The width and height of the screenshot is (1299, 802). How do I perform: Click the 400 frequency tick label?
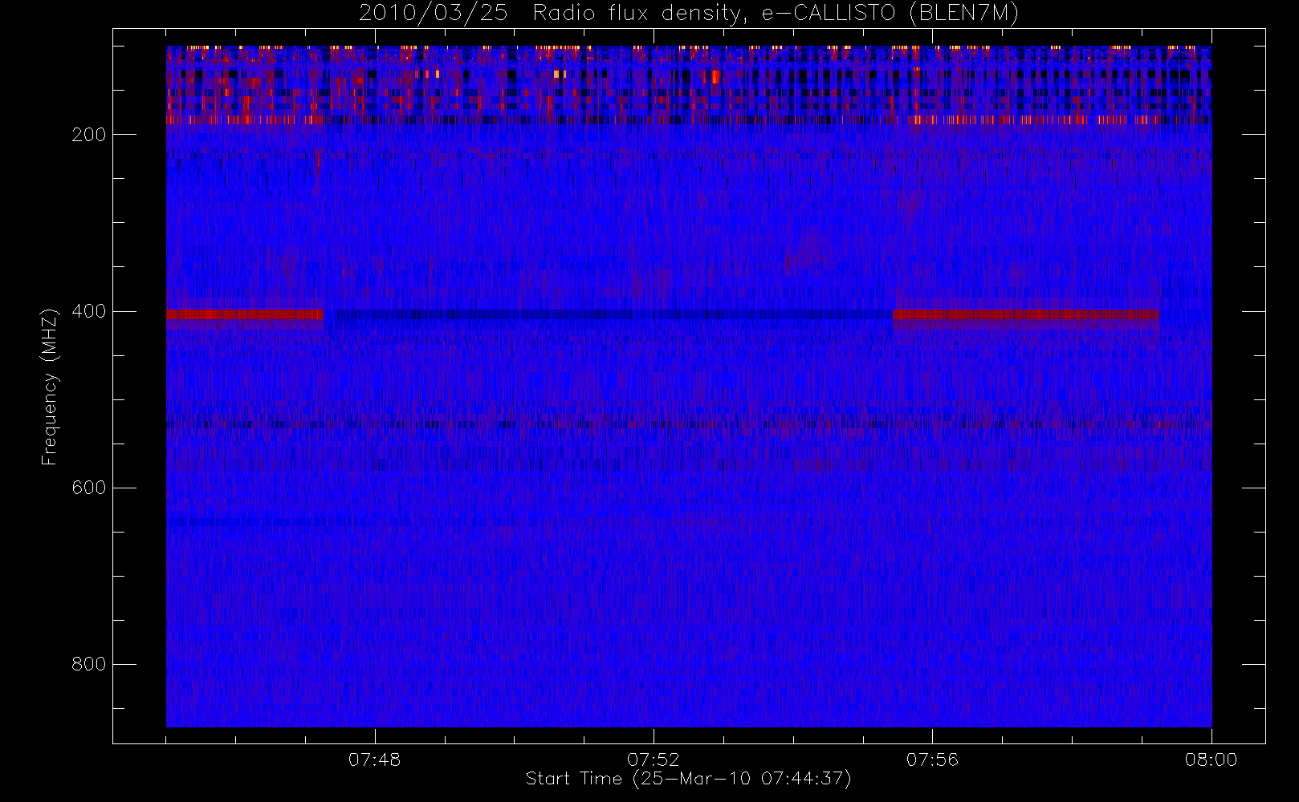point(88,311)
